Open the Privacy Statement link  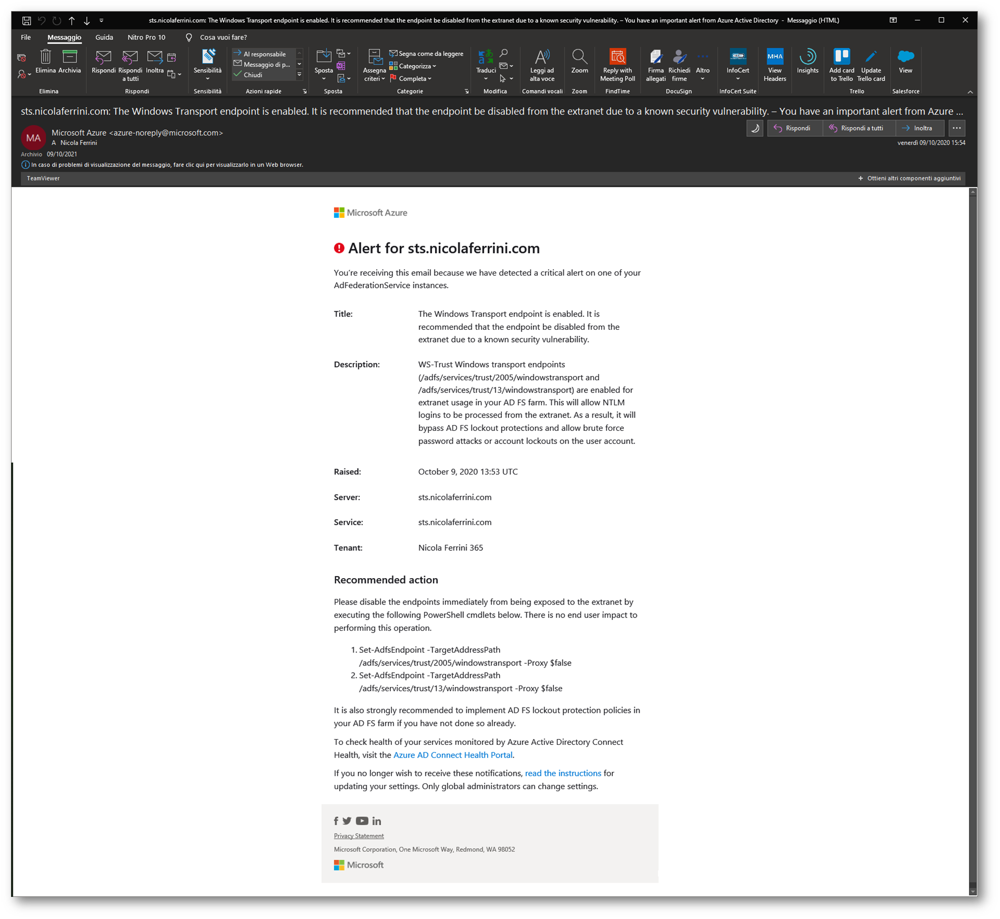coord(359,835)
